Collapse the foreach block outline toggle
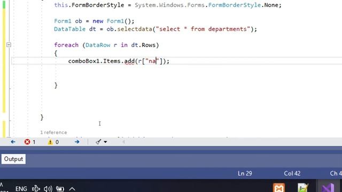This screenshot has width=342, height=192. pyautogui.click(x=9, y=45)
